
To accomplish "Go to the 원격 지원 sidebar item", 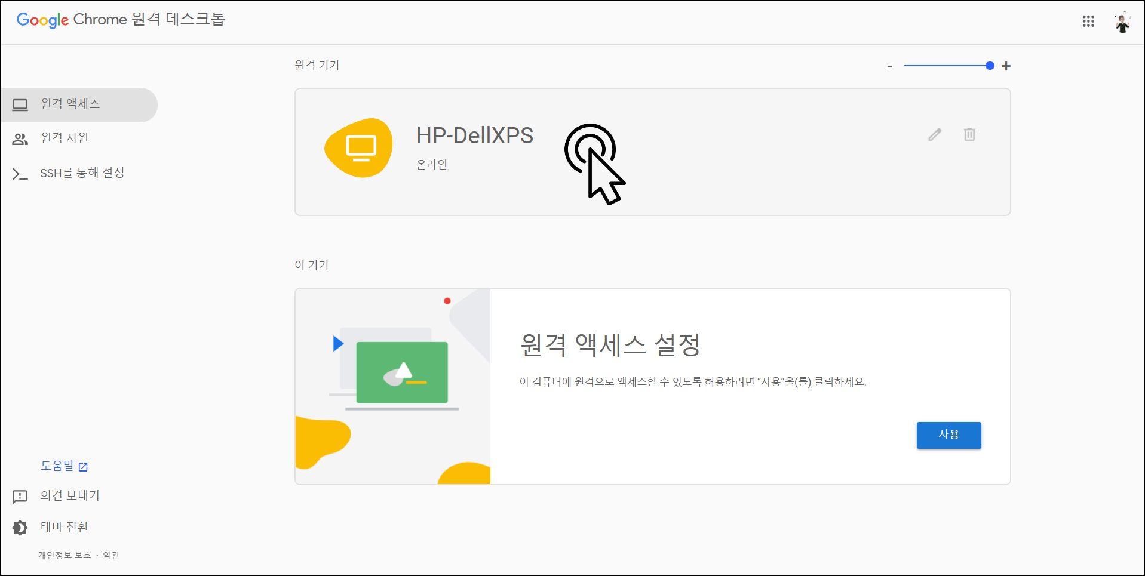I will (x=79, y=138).
